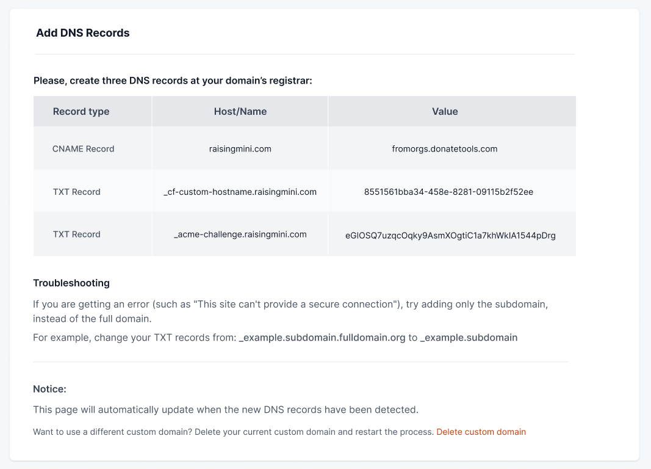Click the create three DNS records instruction
This screenshot has width=651, height=469.
pyautogui.click(x=173, y=81)
